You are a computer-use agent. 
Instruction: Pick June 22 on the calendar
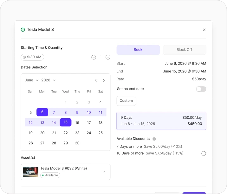coord(66,133)
